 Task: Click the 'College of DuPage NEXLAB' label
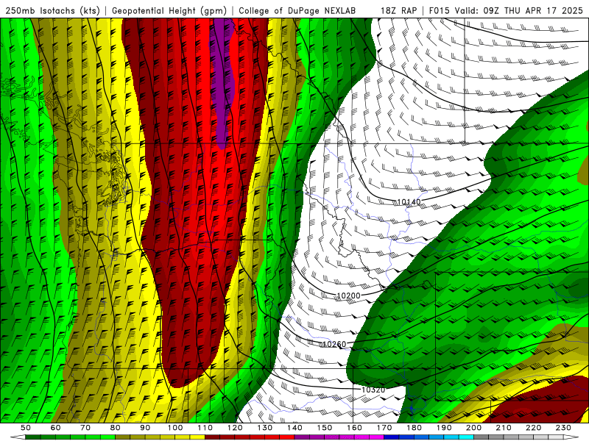tap(297, 10)
